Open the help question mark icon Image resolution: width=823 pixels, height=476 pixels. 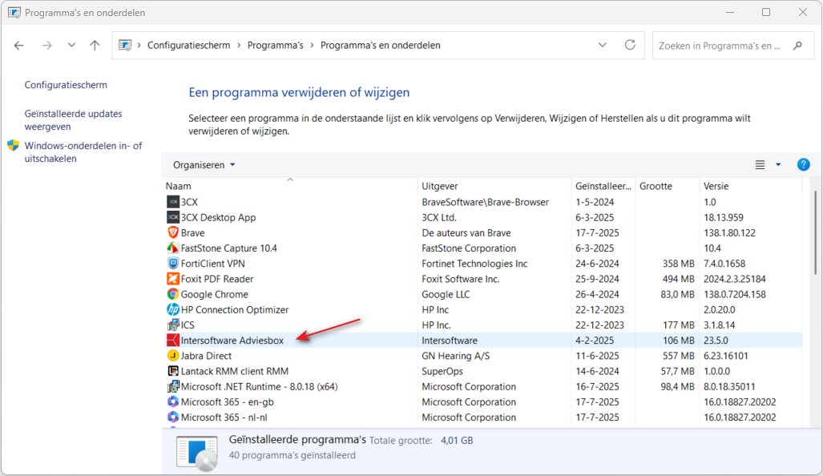(803, 165)
